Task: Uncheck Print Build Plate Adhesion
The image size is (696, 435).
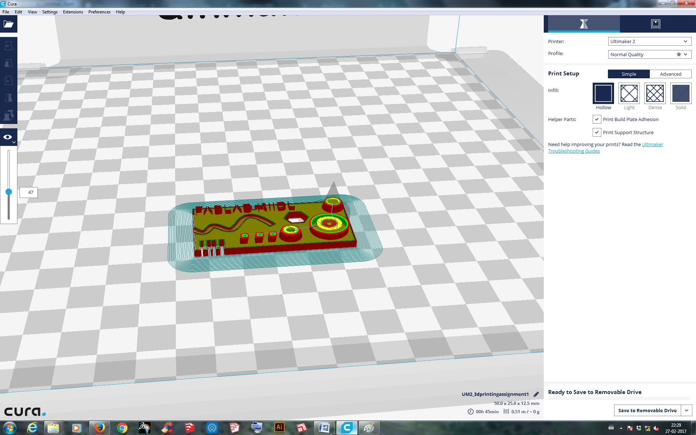Action: pyautogui.click(x=597, y=119)
